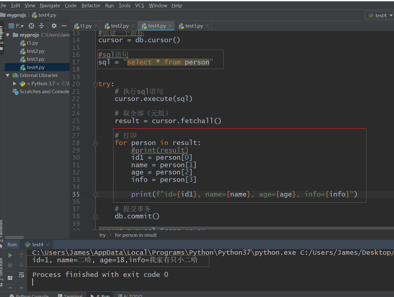
Task: Close the t1.py editor tab
Action: point(96,26)
